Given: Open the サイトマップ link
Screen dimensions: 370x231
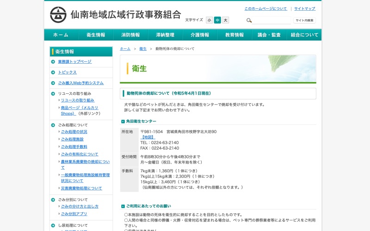Looking at the screenshot, I should pyautogui.click(x=305, y=9).
